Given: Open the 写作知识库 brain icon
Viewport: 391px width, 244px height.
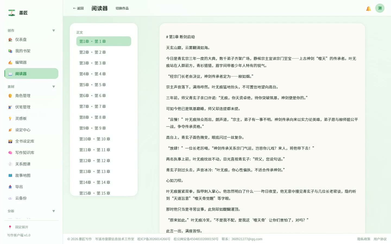Looking at the screenshot, I should 10,153.
